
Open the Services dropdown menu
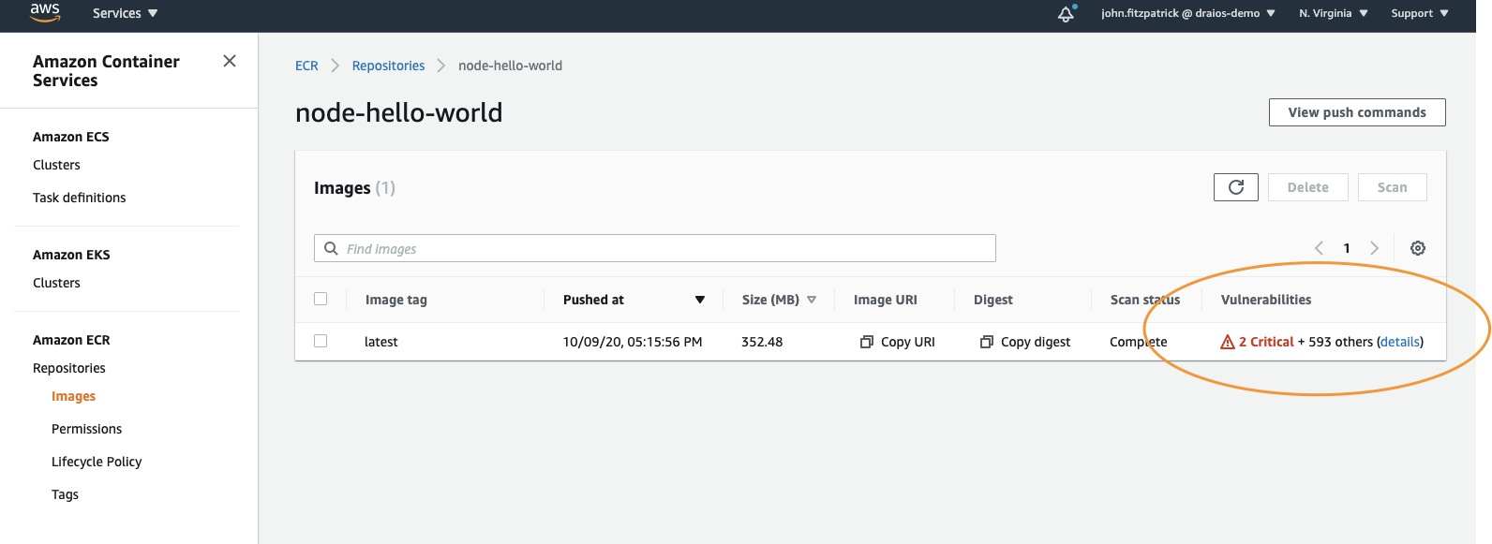[x=126, y=13]
